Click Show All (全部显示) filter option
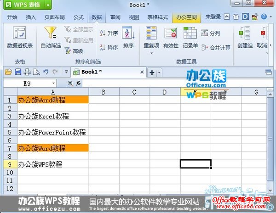Image resolution: width=276 pixels, height=213 pixels. click(79, 29)
